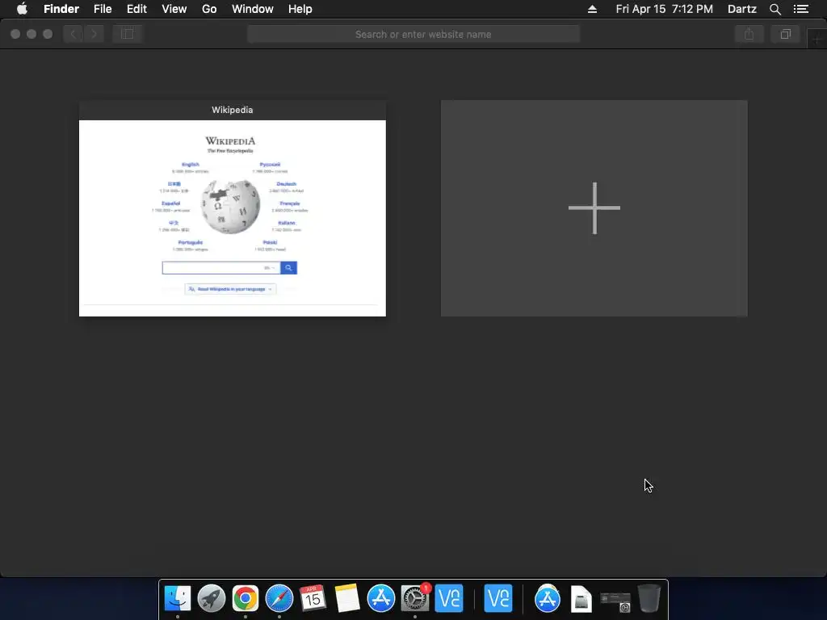This screenshot has width=827, height=620.
Task: Click the gray close button of the Safari window
Action: tap(15, 34)
